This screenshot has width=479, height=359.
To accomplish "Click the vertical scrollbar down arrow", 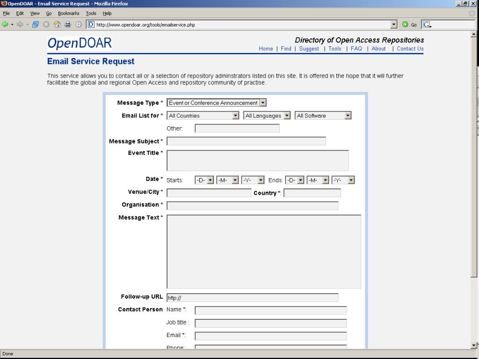I will coord(474,345).
